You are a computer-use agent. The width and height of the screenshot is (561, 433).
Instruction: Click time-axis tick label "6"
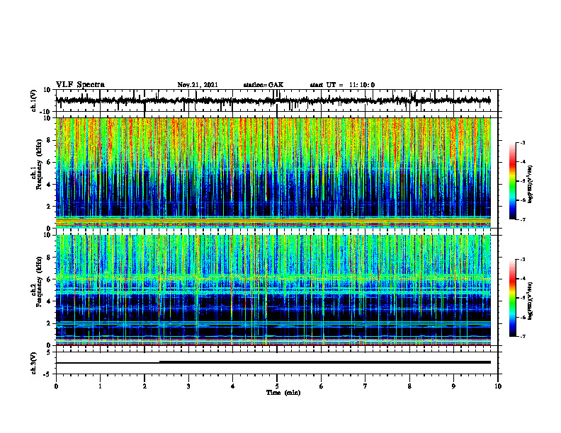[322, 386]
